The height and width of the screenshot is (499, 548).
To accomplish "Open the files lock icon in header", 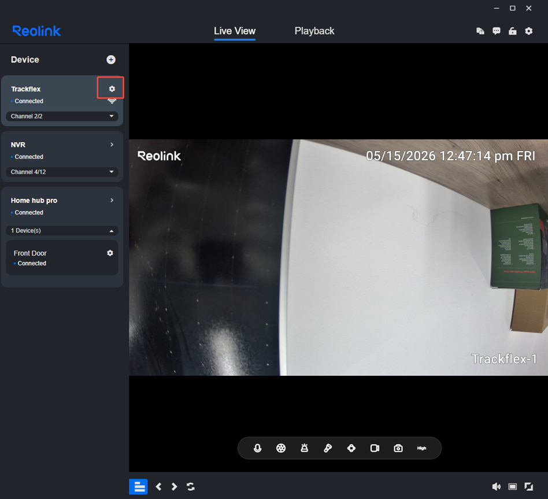I will pos(480,31).
